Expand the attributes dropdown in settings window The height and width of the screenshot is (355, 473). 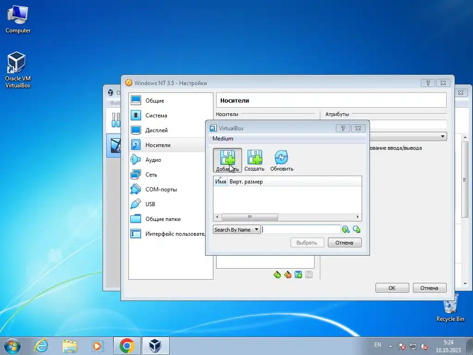(443, 136)
